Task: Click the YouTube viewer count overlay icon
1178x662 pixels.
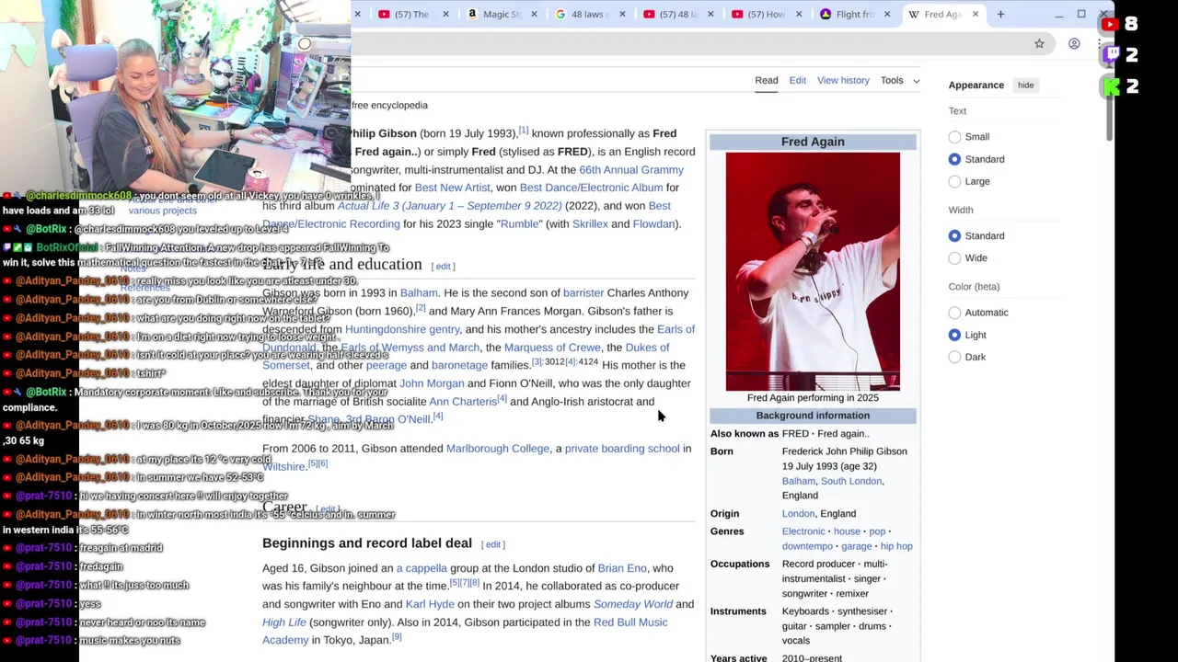Action: pos(1110,25)
